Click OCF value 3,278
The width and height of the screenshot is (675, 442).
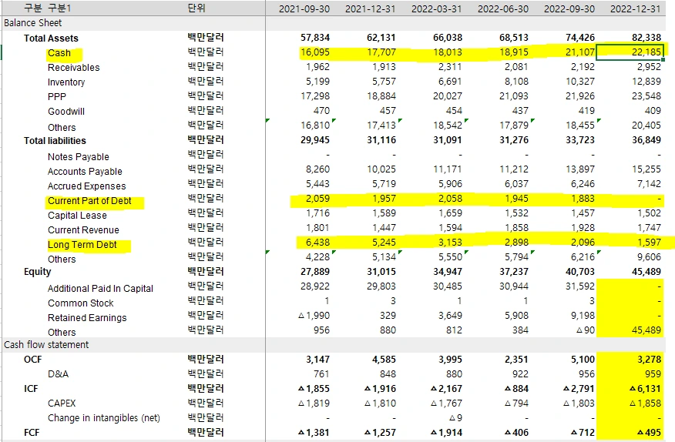tap(649, 360)
